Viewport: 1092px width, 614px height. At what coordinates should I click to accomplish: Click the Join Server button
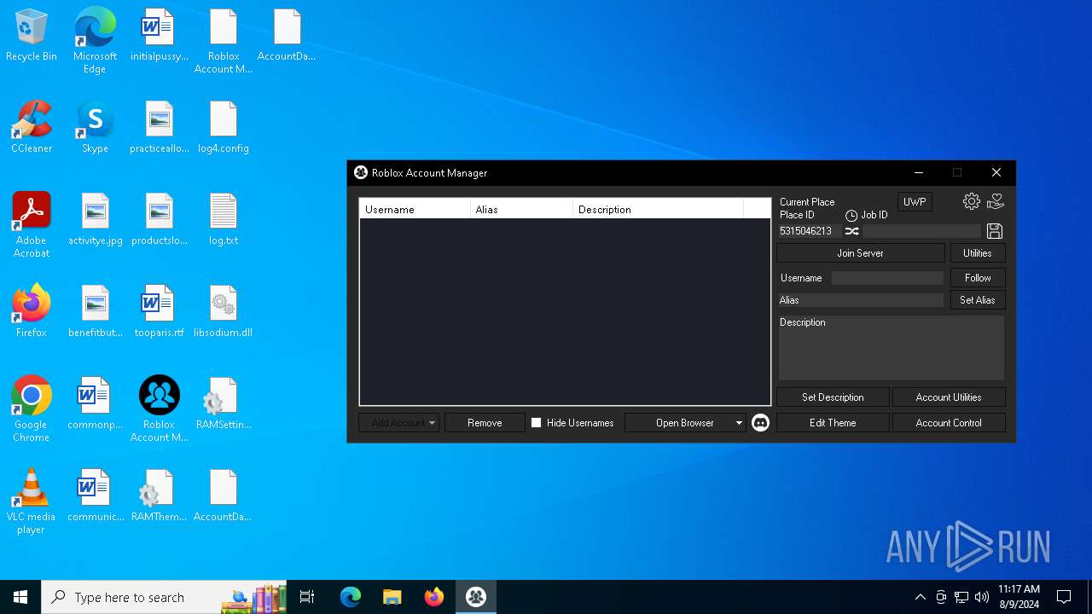pos(860,253)
